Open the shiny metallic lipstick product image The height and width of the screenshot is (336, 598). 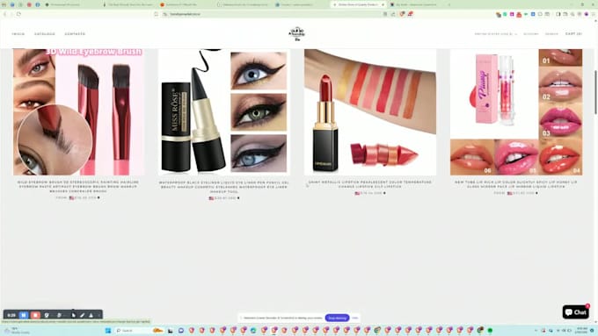click(370, 112)
